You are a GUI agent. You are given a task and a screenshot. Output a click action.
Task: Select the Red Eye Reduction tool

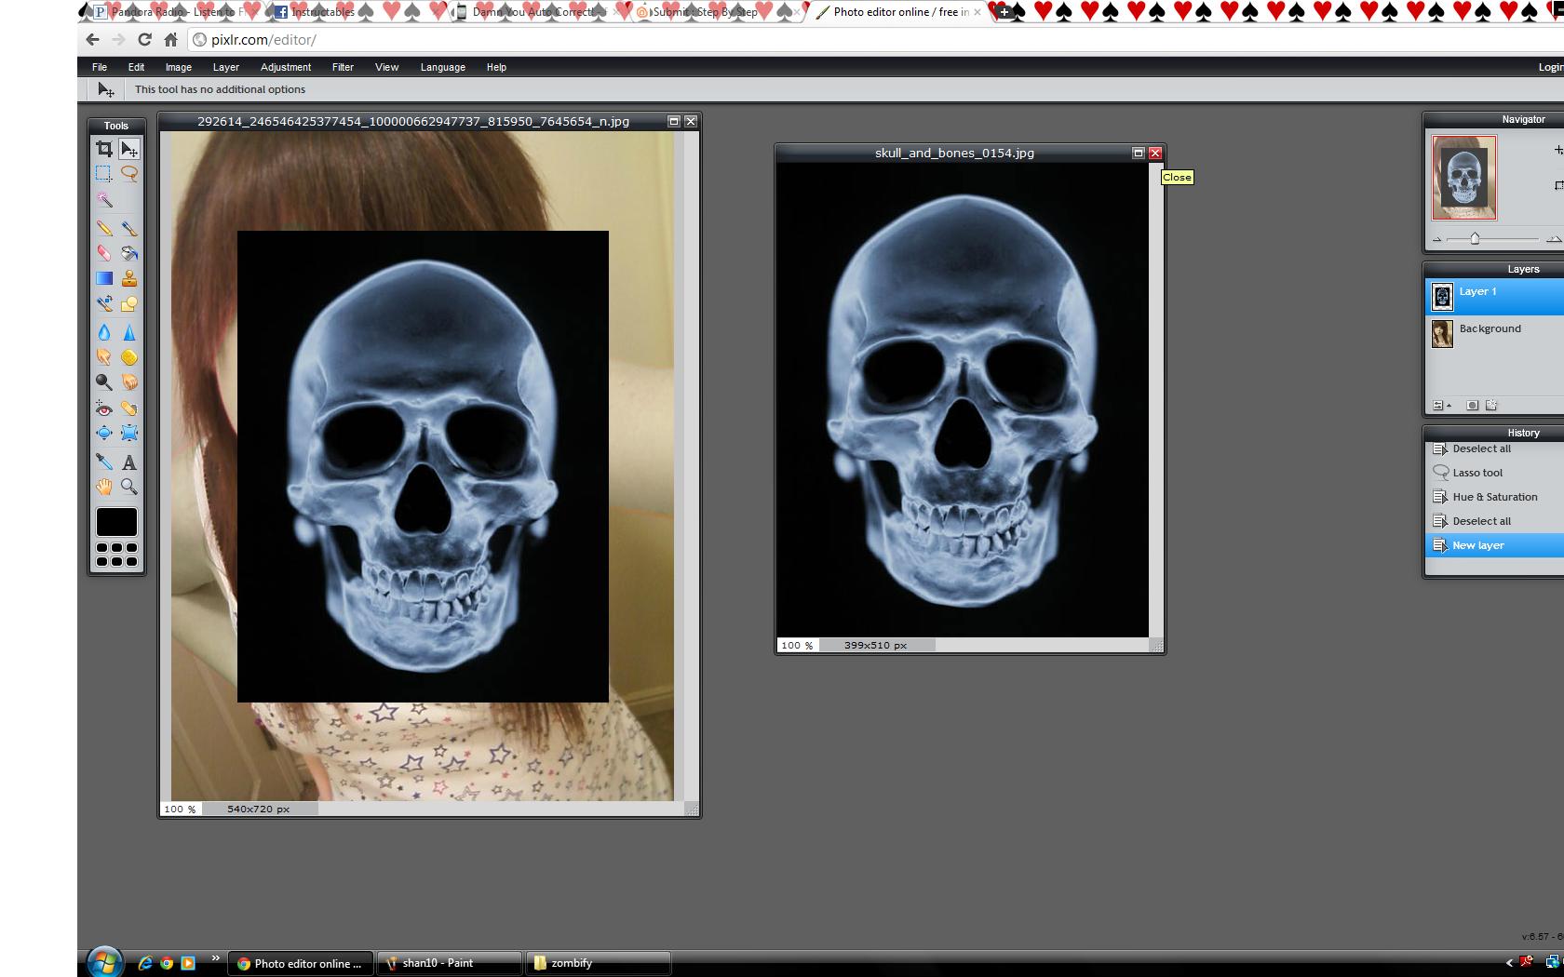click(x=104, y=408)
